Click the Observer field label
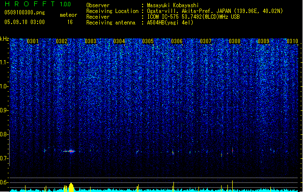Viewport: 303px width, 192px height. point(98,5)
